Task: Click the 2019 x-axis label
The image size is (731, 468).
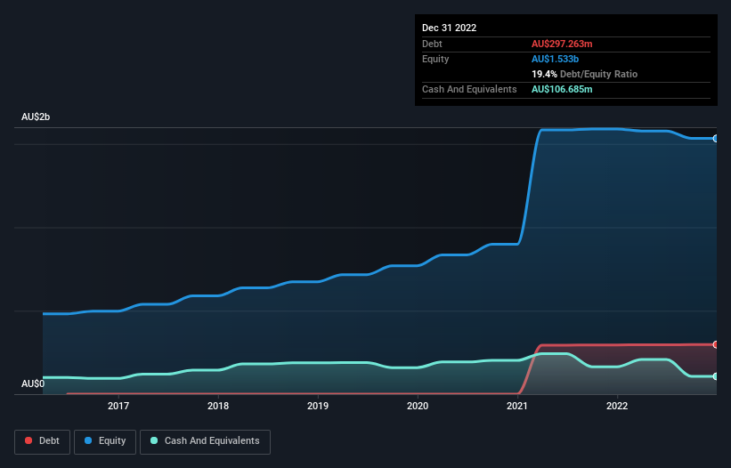Action: [318, 406]
